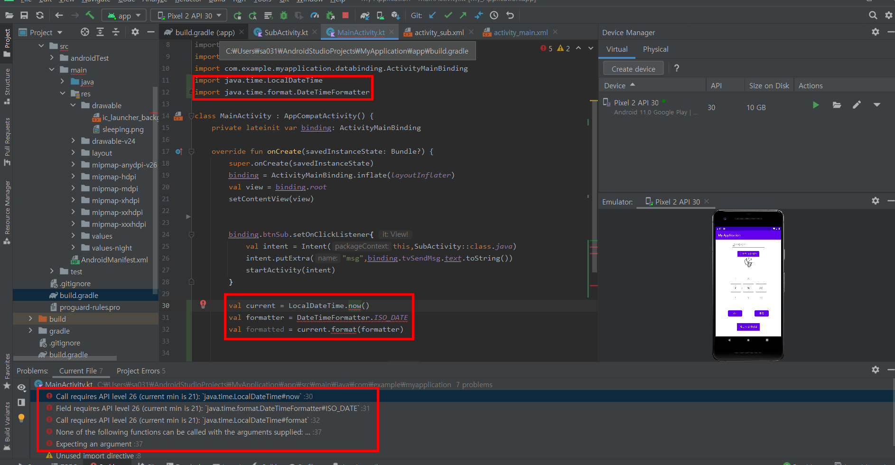The width and height of the screenshot is (895, 465).
Task: Open the device actions dropdown arrow
Action: (x=877, y=105)
